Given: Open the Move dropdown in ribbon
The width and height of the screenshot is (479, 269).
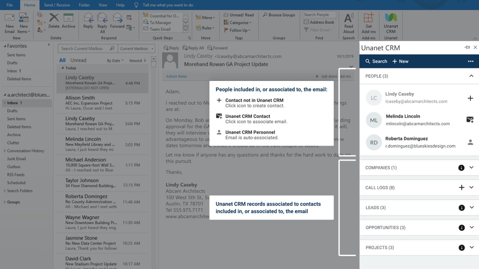Looking at the screenshot, I should coord(205,18).
